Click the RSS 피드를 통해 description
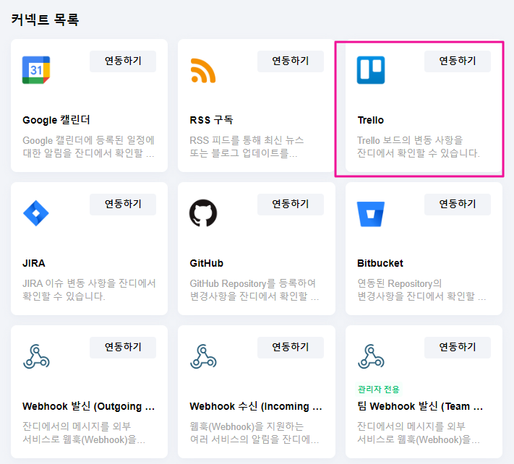This screenshot has width=514, height=464. [x=247, y=147]
